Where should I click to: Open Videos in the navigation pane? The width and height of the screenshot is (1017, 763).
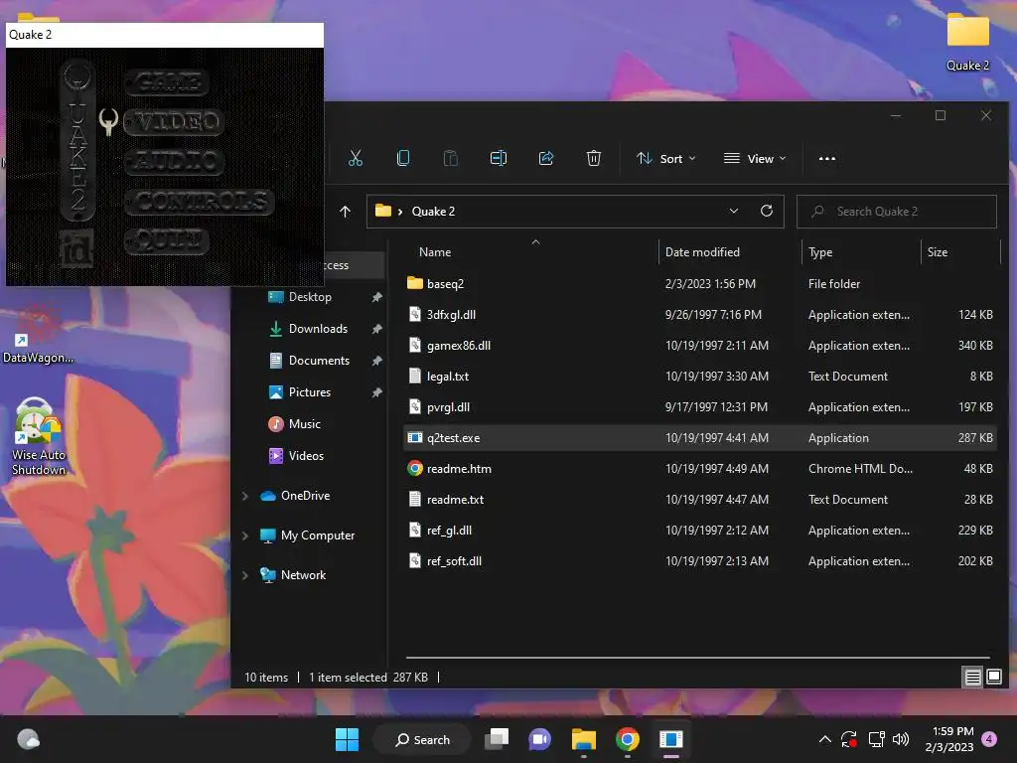pyautogui.click(x=296, y=456)
